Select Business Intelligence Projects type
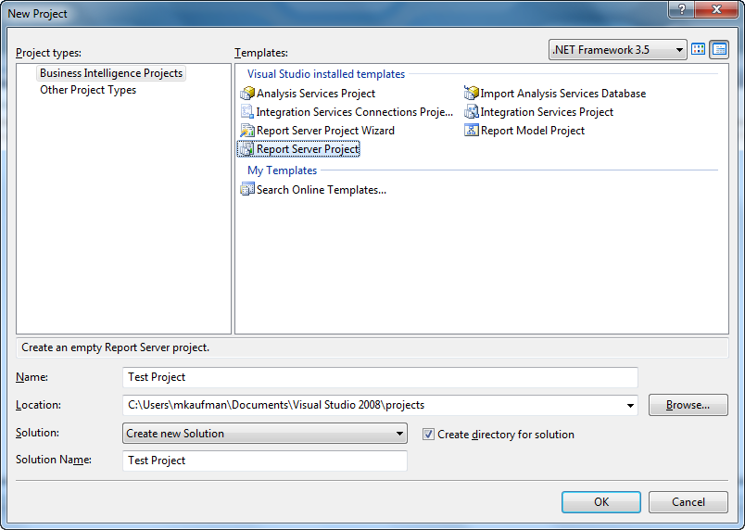The image size is (745, 530). pos(111,73)
